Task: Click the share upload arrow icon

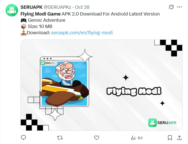Action: [179, 138]
